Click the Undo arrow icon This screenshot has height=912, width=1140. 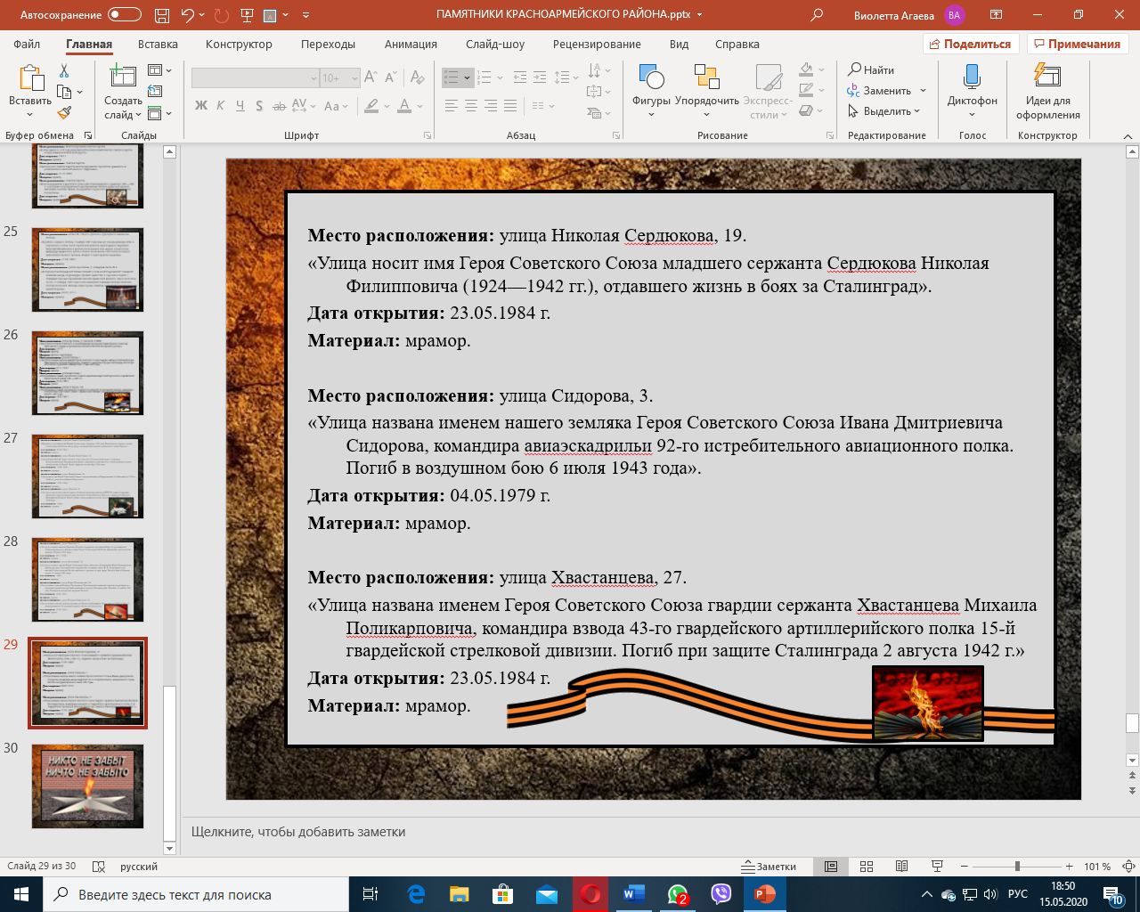coord(187,15)
